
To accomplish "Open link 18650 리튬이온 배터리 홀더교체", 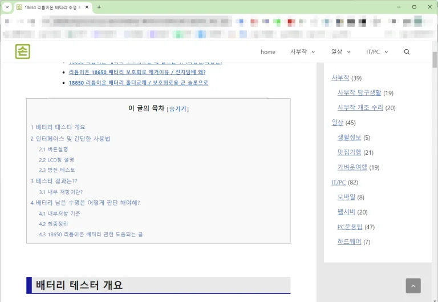I will click(x=138, y=83).
